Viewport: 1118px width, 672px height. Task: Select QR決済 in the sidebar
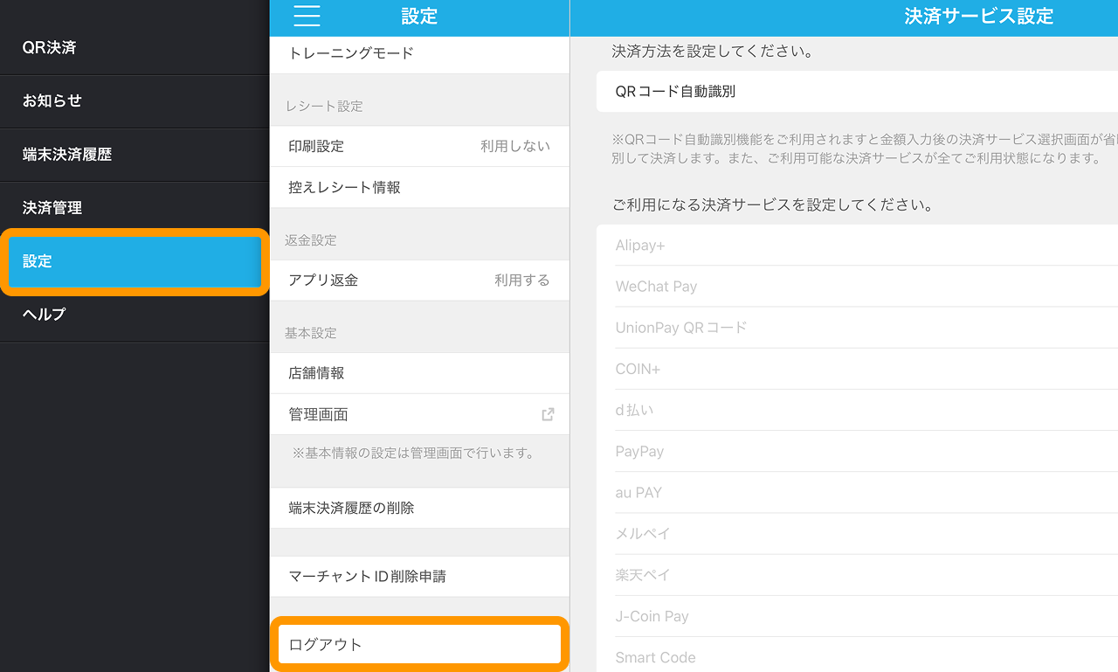(x=47, y=48)
